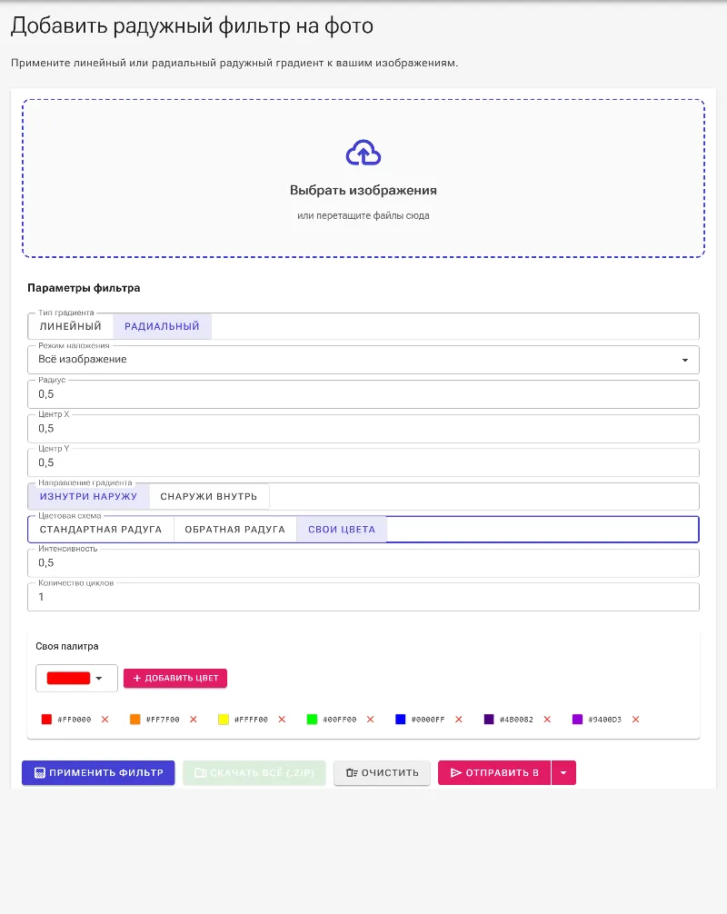This screenshot has height=914, width=727.
Task: Select the ЛИНЕЙНЫЙ gradient type
Action: point(71,326)
